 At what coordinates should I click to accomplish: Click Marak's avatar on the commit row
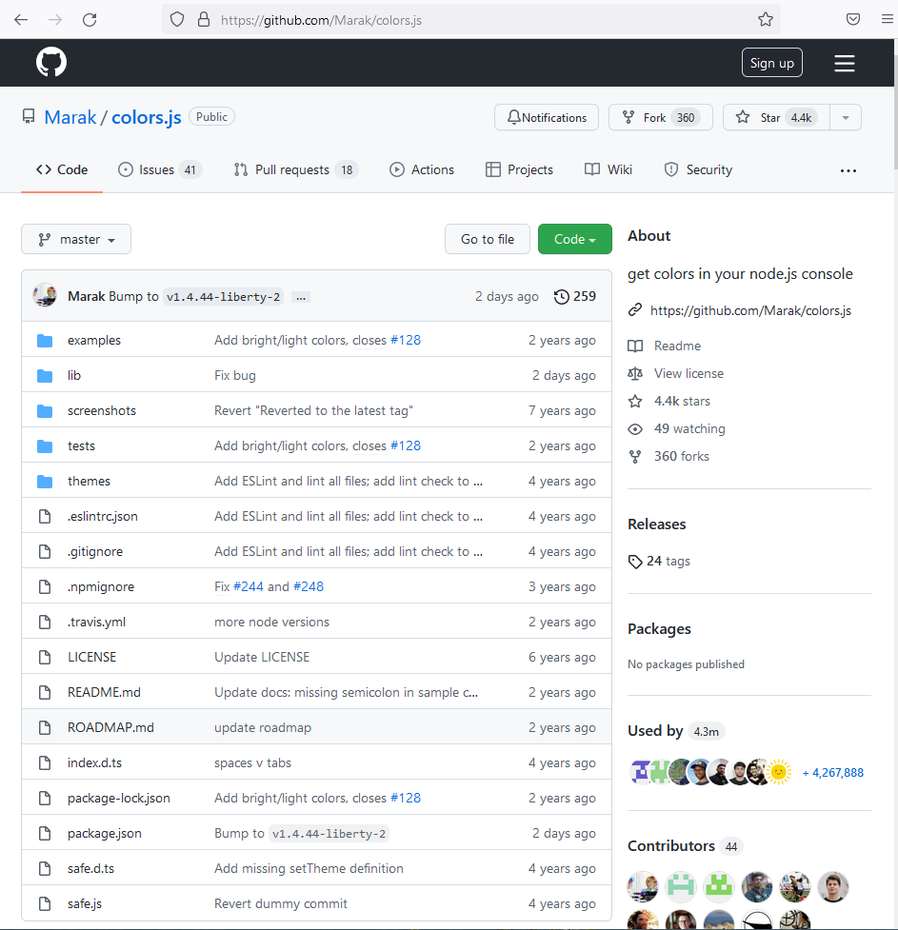pos(44,296)
